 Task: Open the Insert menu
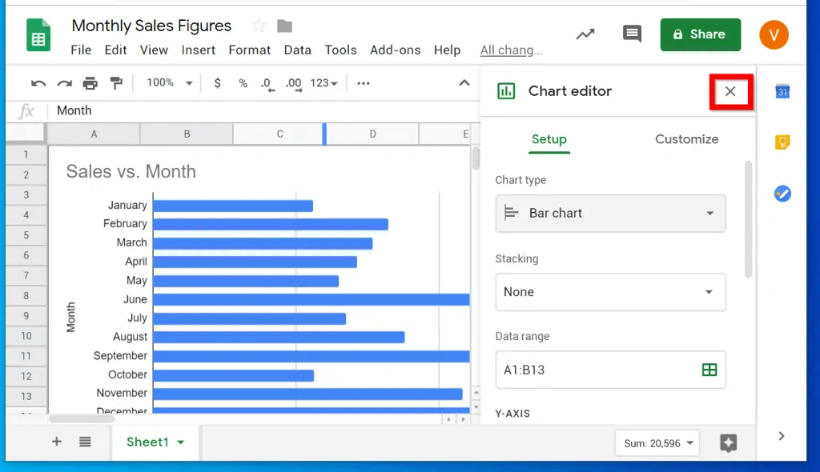pos(198,50)
